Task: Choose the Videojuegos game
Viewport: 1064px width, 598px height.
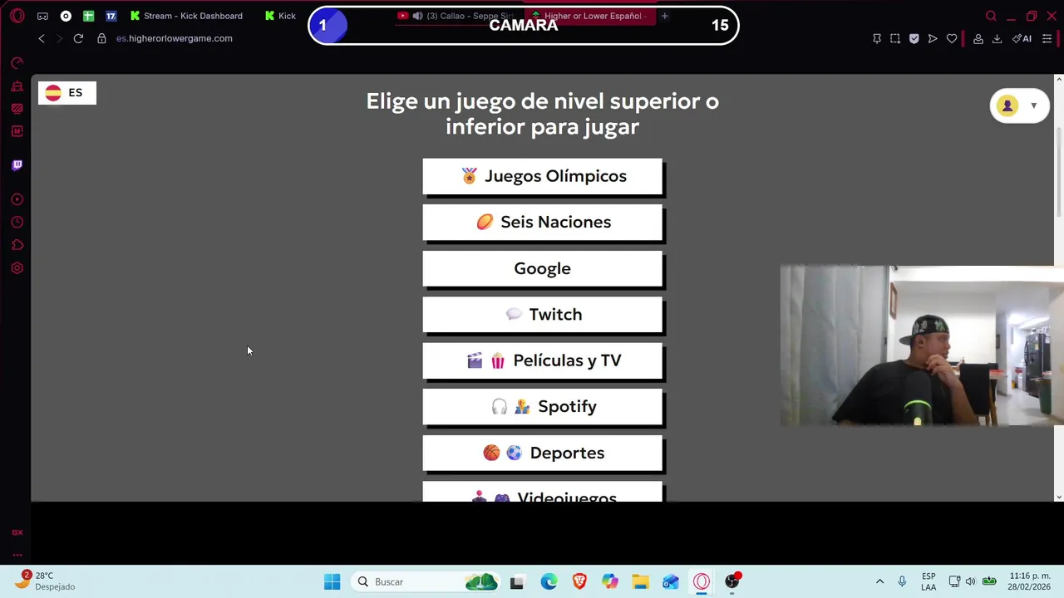Action: (x=542, y=492)
